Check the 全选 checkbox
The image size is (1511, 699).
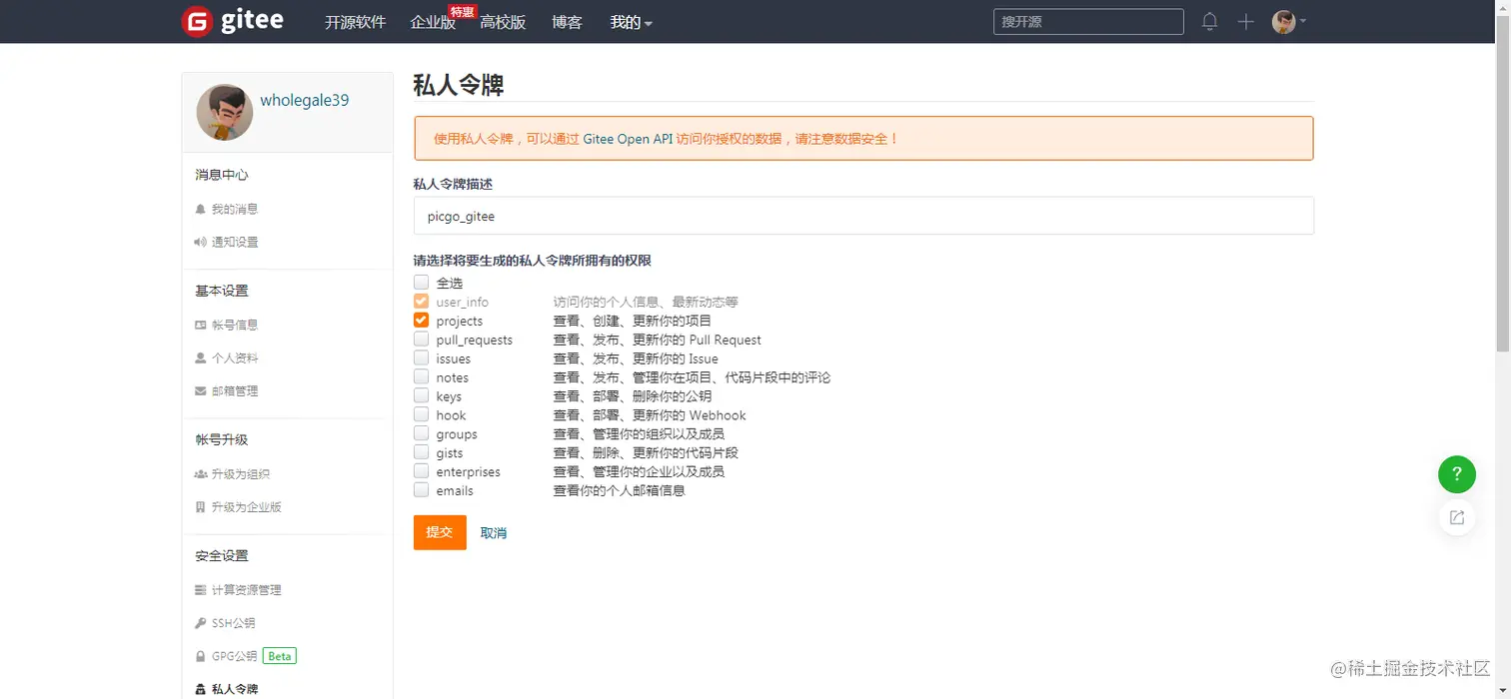point(421,283)
